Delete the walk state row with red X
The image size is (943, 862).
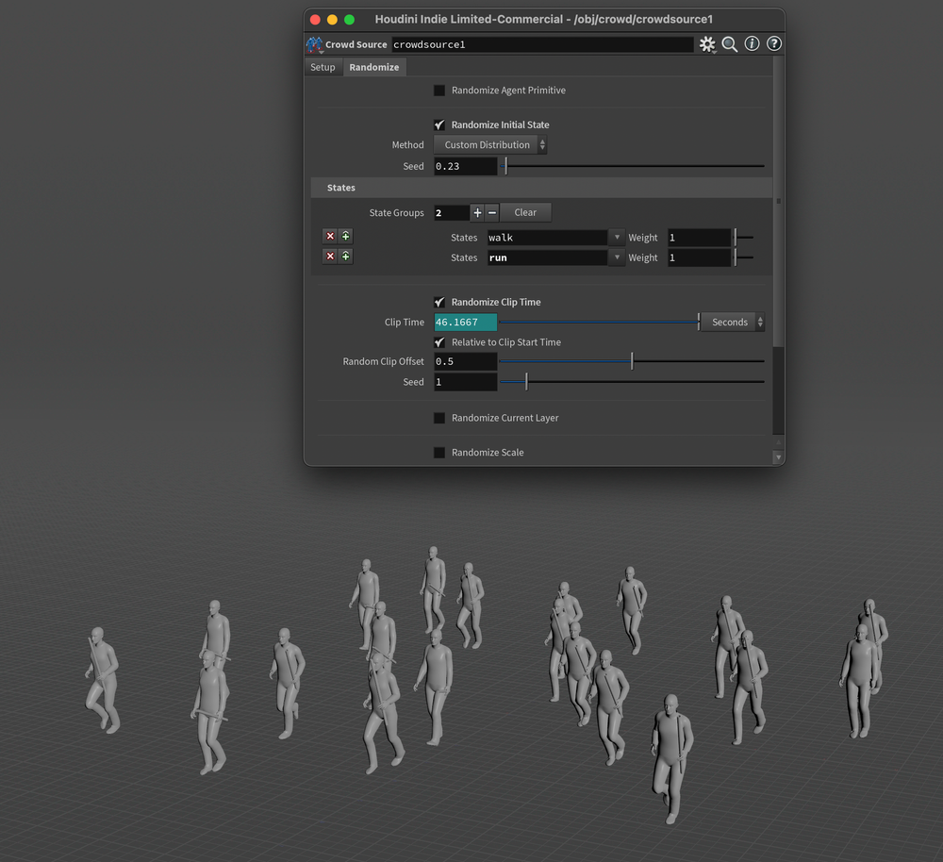point(329,236)
